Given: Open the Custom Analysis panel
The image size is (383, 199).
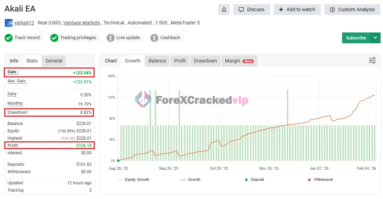Looking at the screenshot, I should [x=352, y=10].
